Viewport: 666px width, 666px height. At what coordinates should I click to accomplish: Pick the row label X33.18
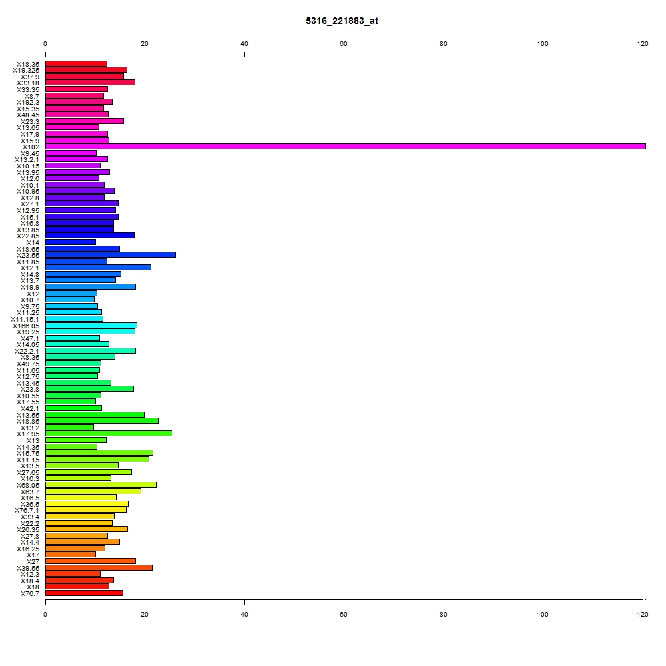[28, 83]
